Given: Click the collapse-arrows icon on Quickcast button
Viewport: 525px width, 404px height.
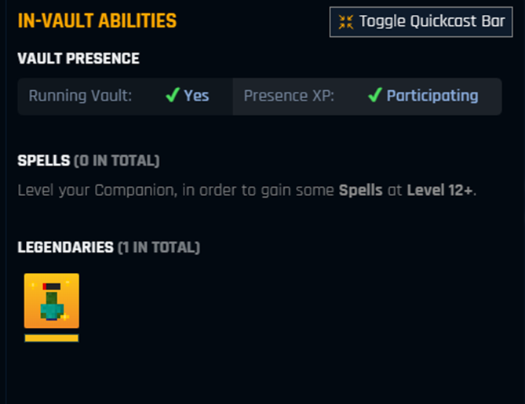Looking at the screenshot, I should click(x=346, y=22).
